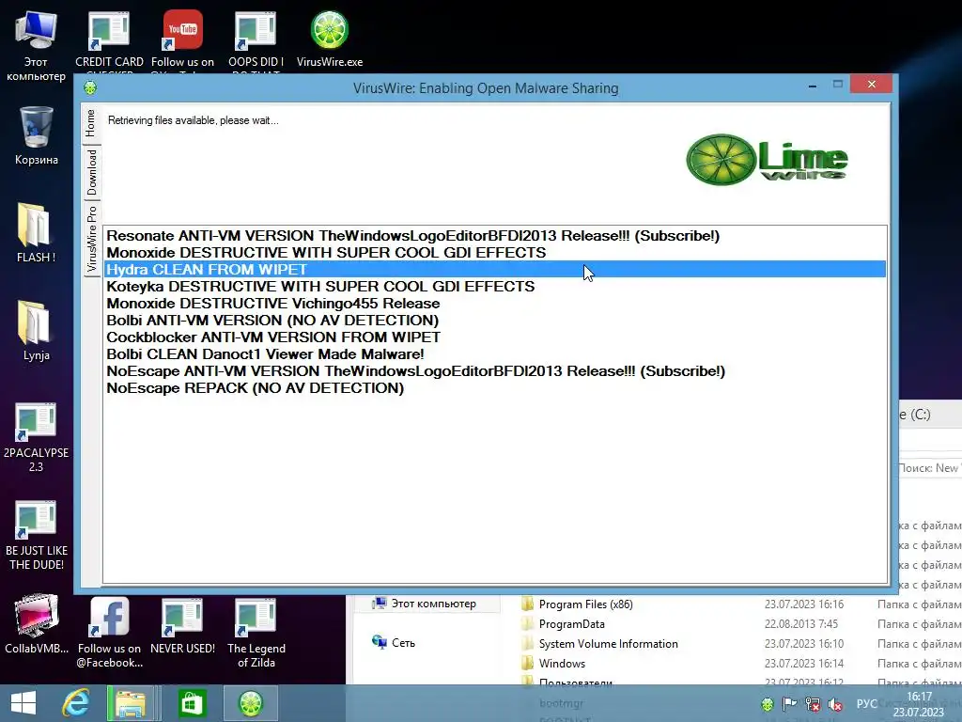962x722 pixels.
Task: Select Hydra CLEAN FROM WIPET entry
Action: tap(494, 270)
